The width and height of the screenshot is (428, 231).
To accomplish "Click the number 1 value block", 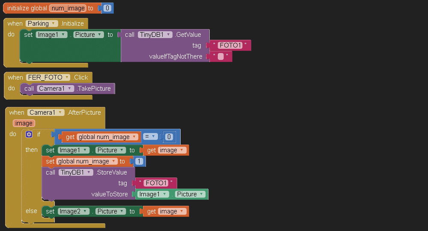I will click(139, 161).
